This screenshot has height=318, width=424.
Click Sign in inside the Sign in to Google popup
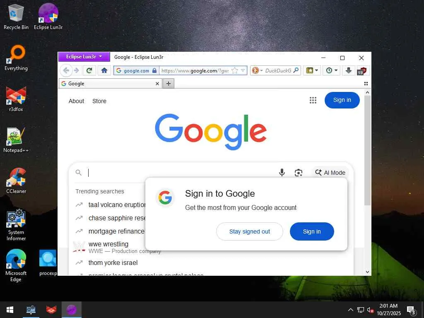click(312, 231)
